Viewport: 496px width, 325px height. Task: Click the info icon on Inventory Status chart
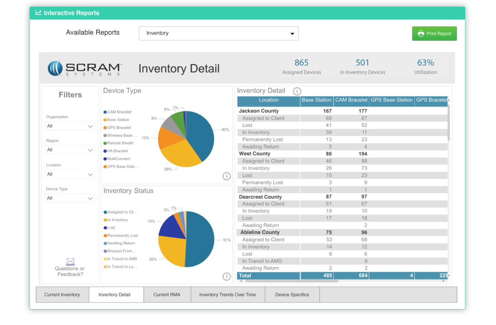(227, 277)
